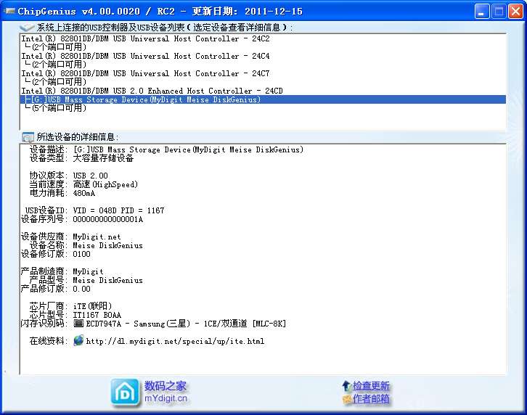Screen dimensions: 527x415
Task: Open the dl.mydigit.net ite.html URL
Action: click(175, 341)
